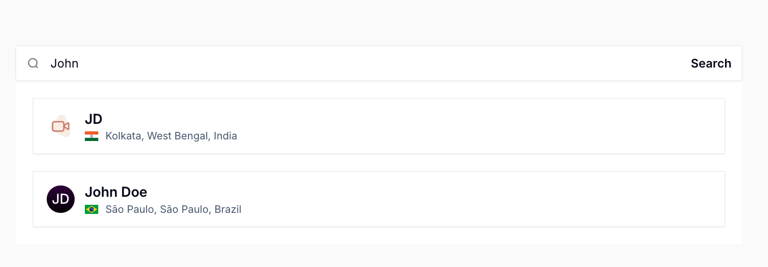
Task: Click the Search button
Action: point(711,63)
